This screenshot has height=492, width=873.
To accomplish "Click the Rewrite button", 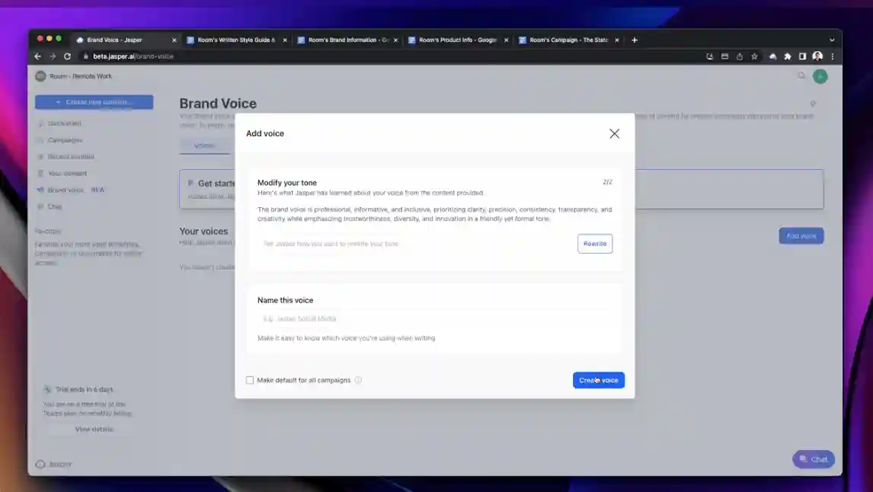I will (x=595, y=244).
